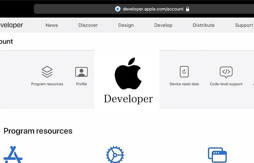The image size is (254, 163).
Task: Click the Developer site title link
Action: (x=11, y=25)
